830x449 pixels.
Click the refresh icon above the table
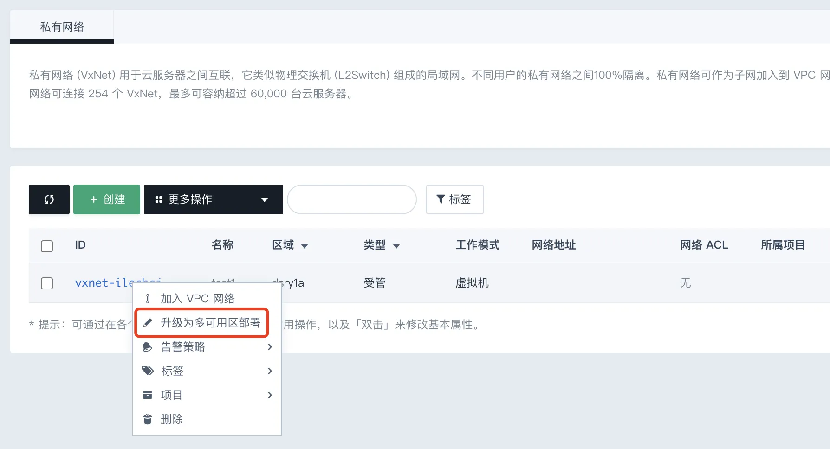49,199
